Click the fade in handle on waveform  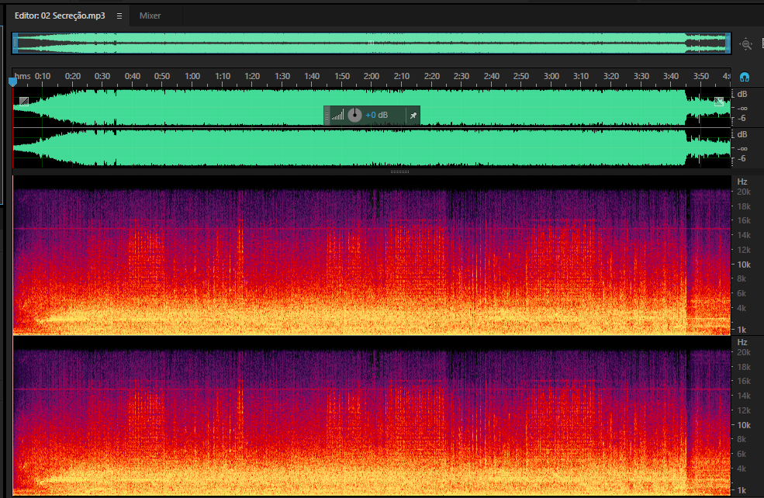point(24,102)
